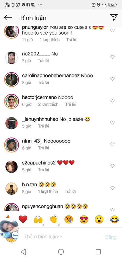View likes on h.n.tan's comment
122x259 pixels.
pyautogui.click(x=48, y=192)
